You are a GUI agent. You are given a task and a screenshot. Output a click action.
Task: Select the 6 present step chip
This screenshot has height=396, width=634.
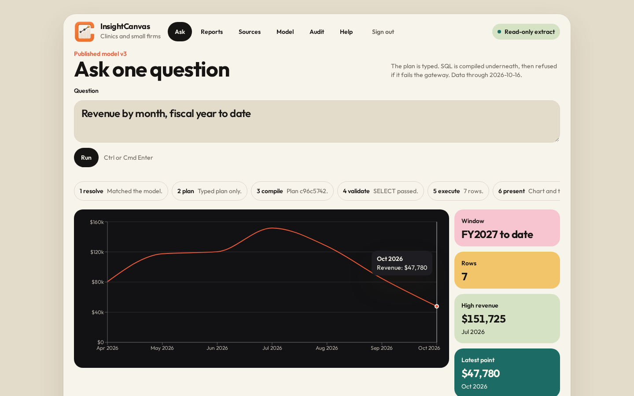point(527,191)
